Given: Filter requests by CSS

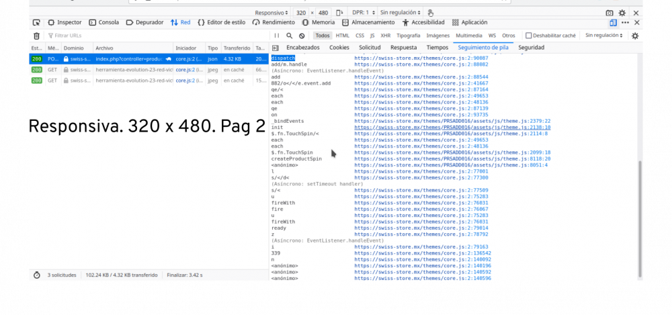Looking at the screenshot, I should (x=360, y=36).
